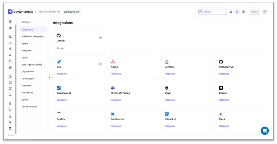
Task: Focus the Search input field
Action: point(212,12)
